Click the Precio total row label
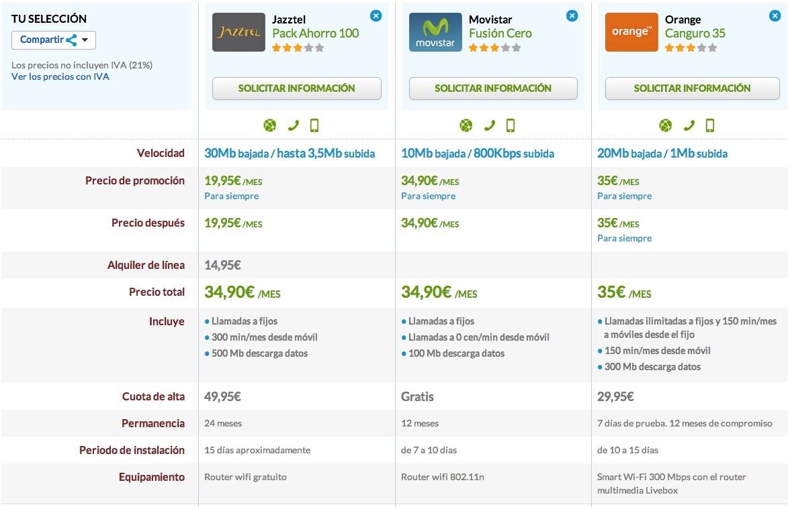The image size is (790, 507). (x=157, y=292)
